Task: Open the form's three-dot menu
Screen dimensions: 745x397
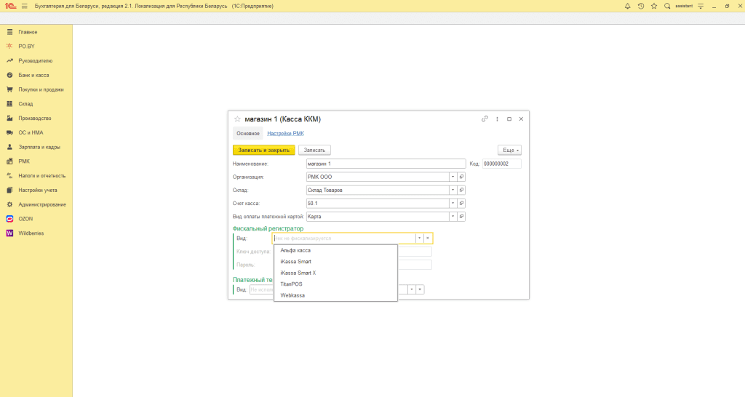Action: tap(497, 119)
